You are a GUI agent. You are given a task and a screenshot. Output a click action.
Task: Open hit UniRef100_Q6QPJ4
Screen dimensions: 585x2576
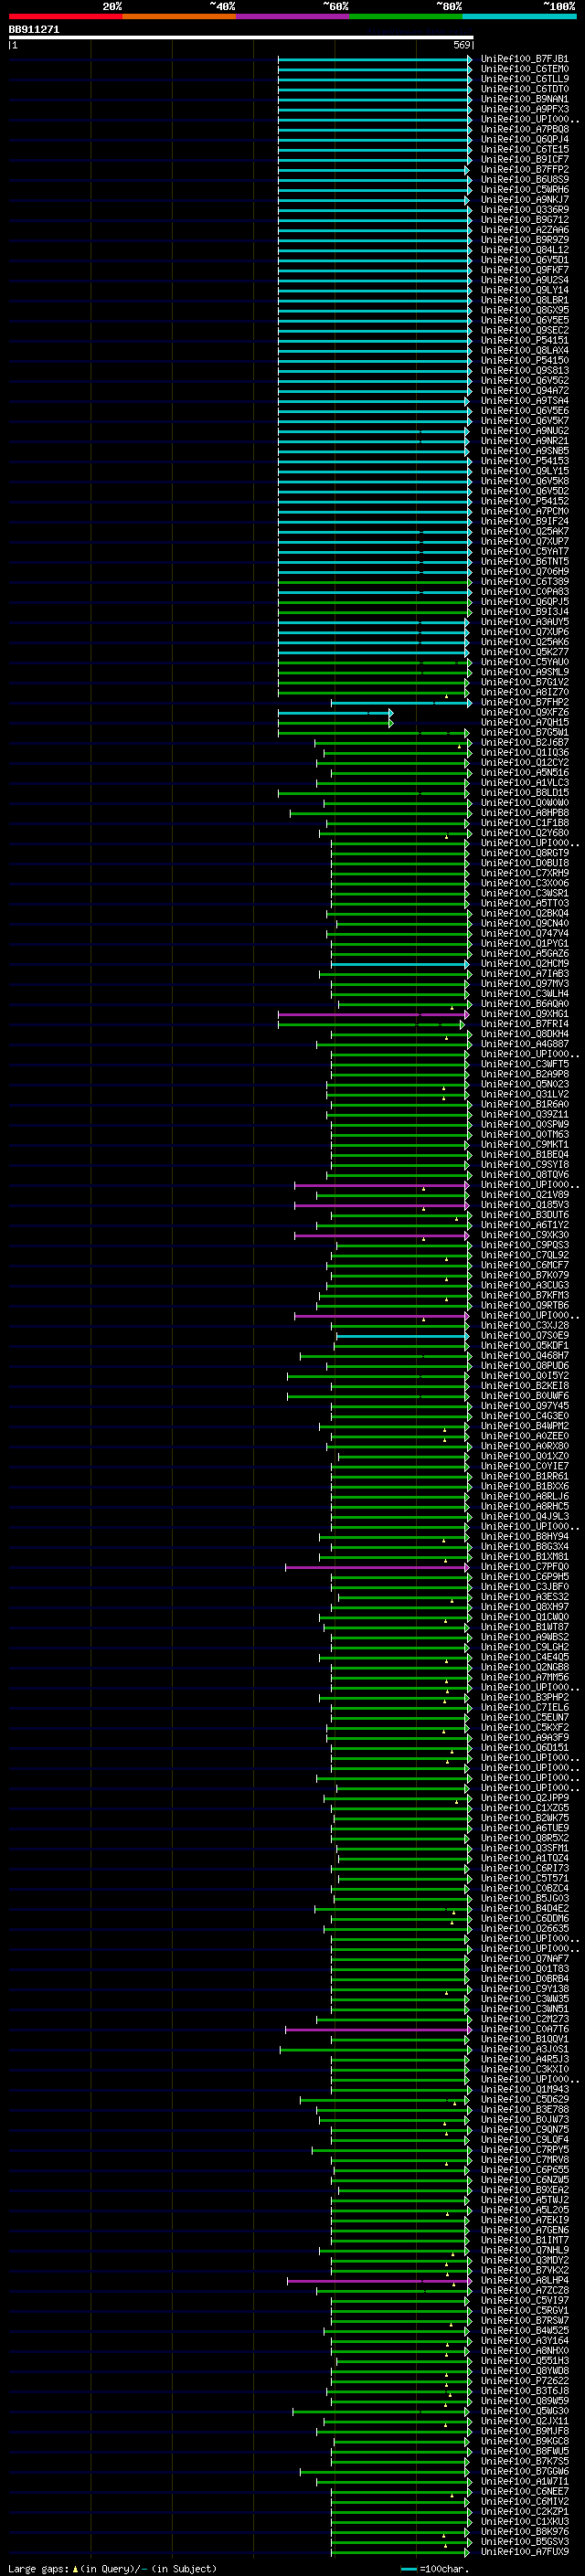(x=525, y=139)
